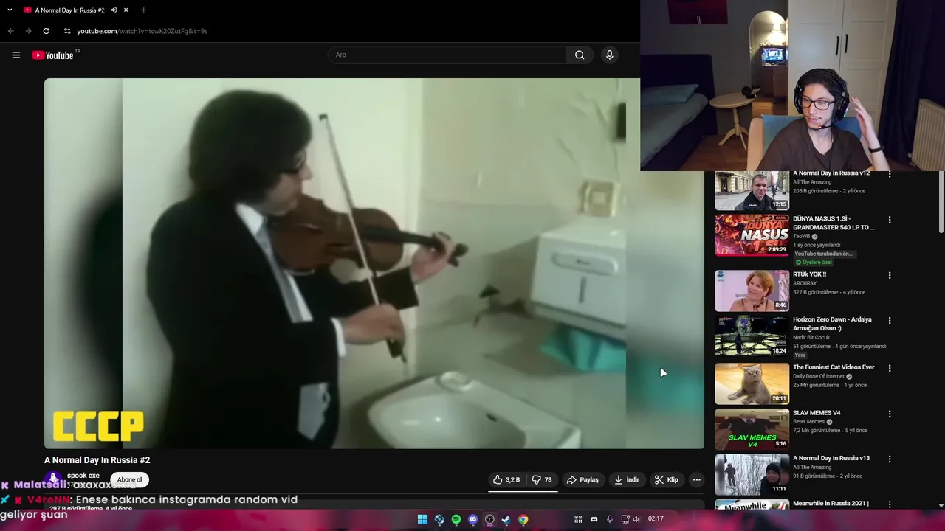
Task: Open options for the RTÜk YOK video
Action: point(890,275)
